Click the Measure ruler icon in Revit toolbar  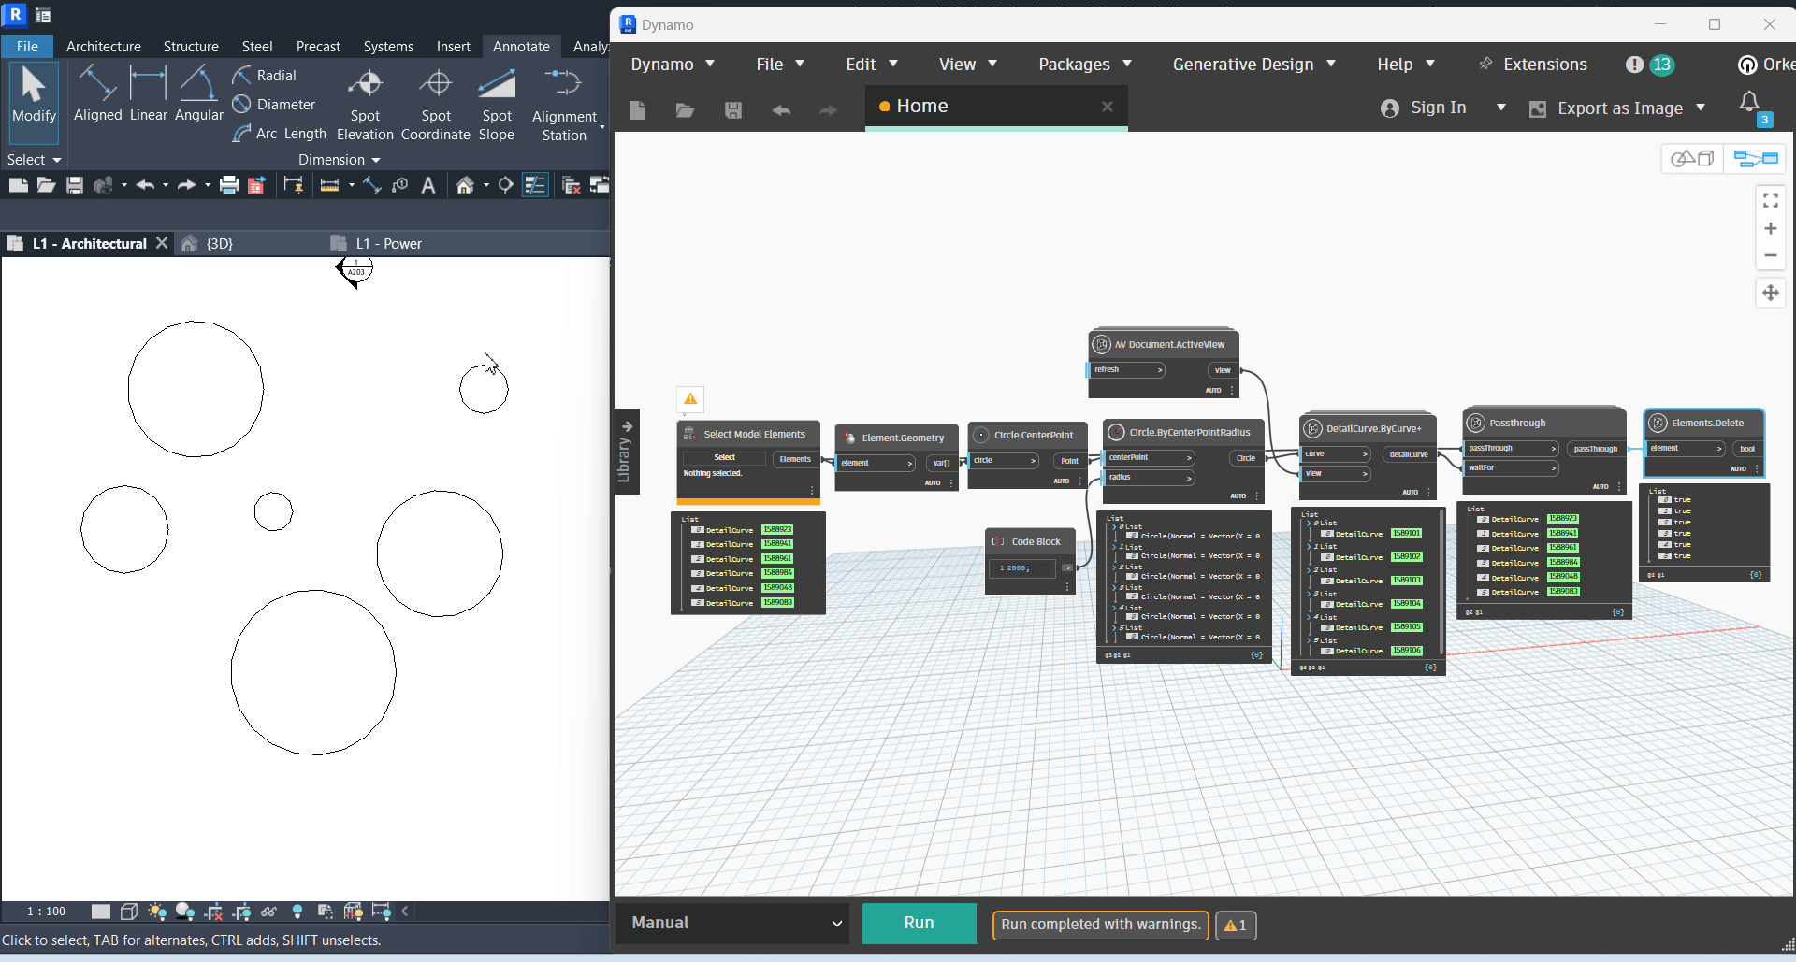pyautogui.click(x=329, y=185)
